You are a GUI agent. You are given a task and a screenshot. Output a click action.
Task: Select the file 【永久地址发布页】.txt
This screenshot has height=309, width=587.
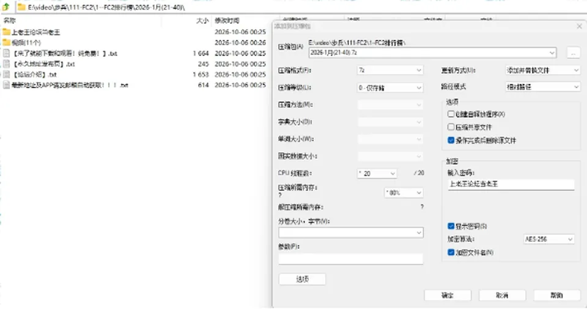(x=43, y=64)
